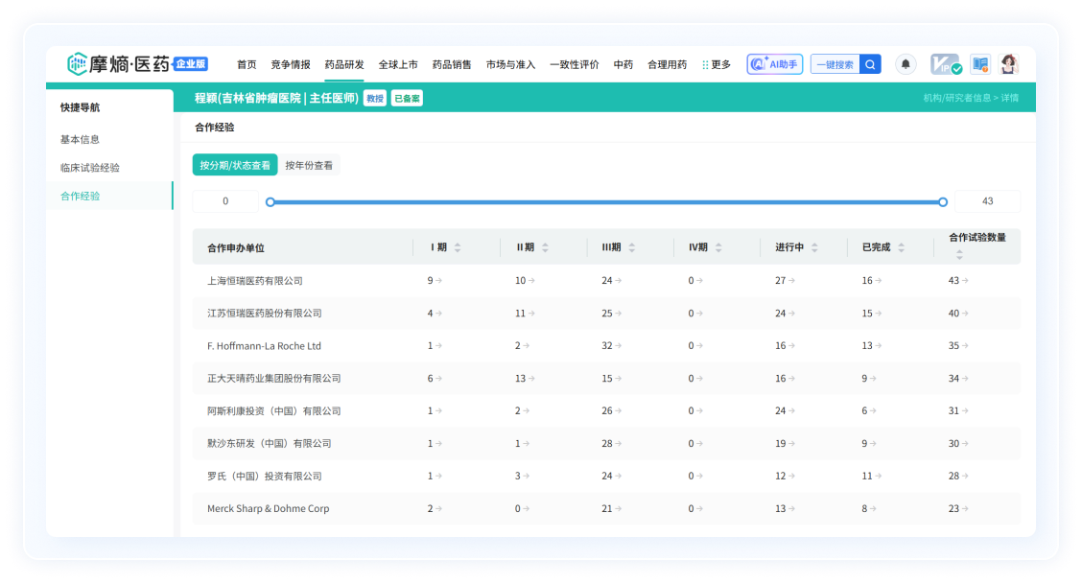Open Merck Sharp & Dohme total 23
This screenshot has width=1082, height=583.
coord(958,508)
